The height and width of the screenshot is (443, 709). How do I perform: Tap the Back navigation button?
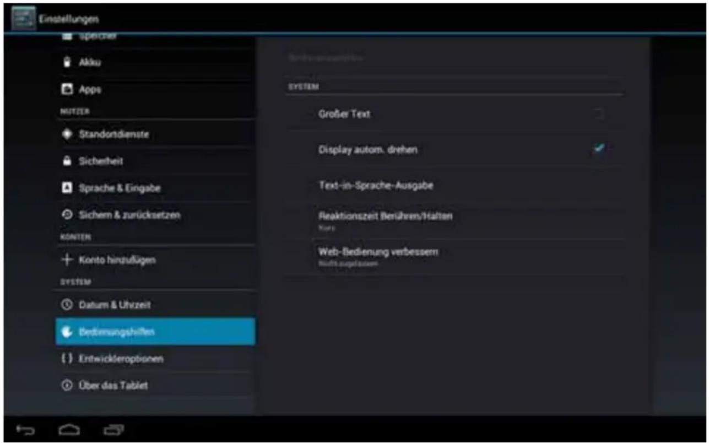(26, 430)
